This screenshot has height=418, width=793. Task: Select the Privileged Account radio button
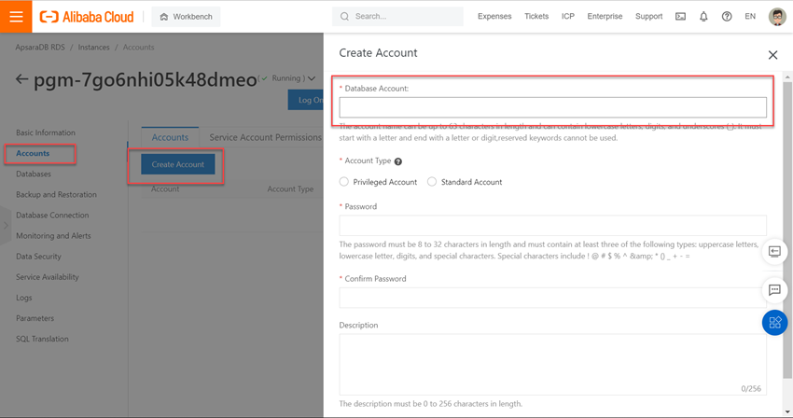[x=344, y=182]
